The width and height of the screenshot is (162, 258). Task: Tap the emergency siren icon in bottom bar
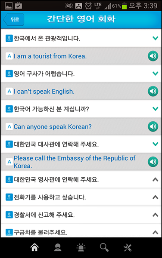click(x=81, y=248)
